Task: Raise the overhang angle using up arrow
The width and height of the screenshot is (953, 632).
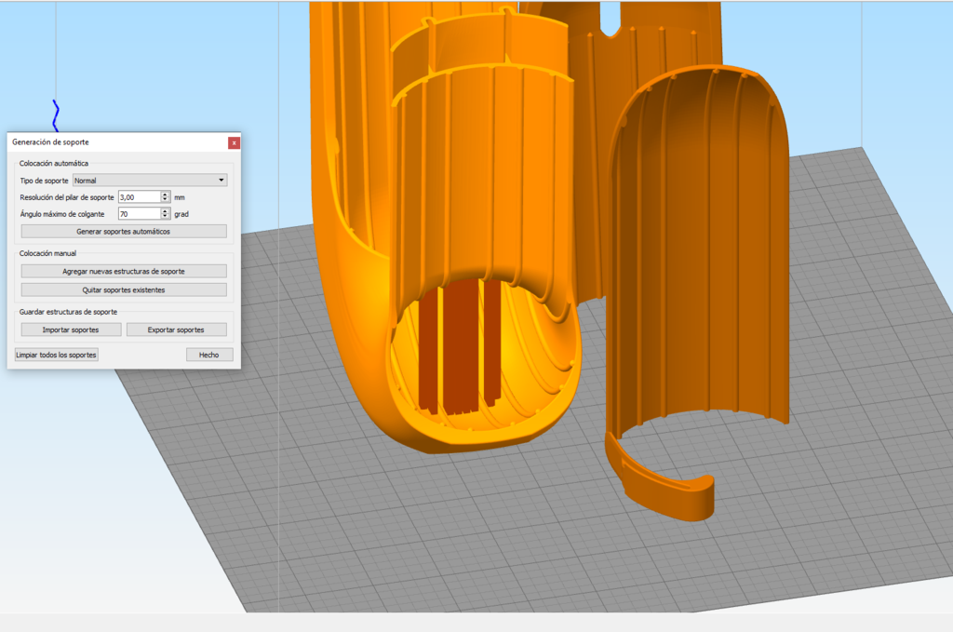Action: click(x=166, y=211)
